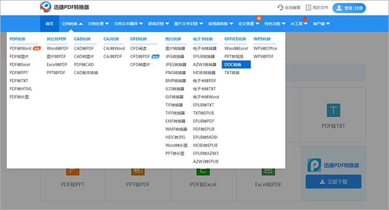Expand the 图片文字识别 dropdown
389x210 pixels.
pos(189,23)
